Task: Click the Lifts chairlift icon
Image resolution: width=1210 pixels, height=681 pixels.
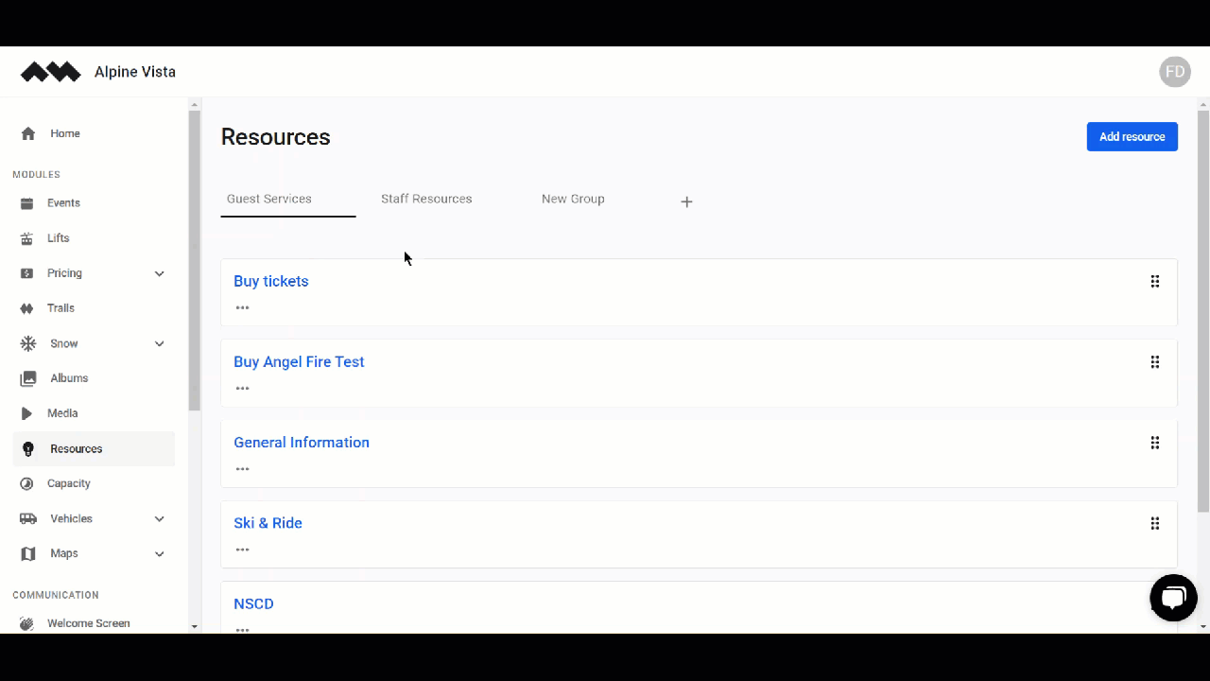Action: point(27,237)
